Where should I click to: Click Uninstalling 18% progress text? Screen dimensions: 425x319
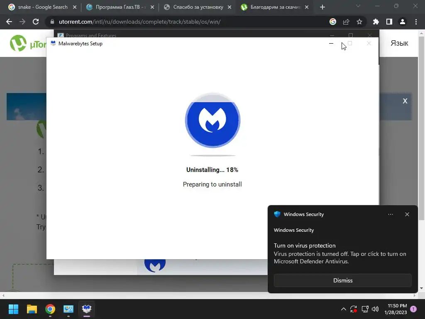[x=212, y=170]
